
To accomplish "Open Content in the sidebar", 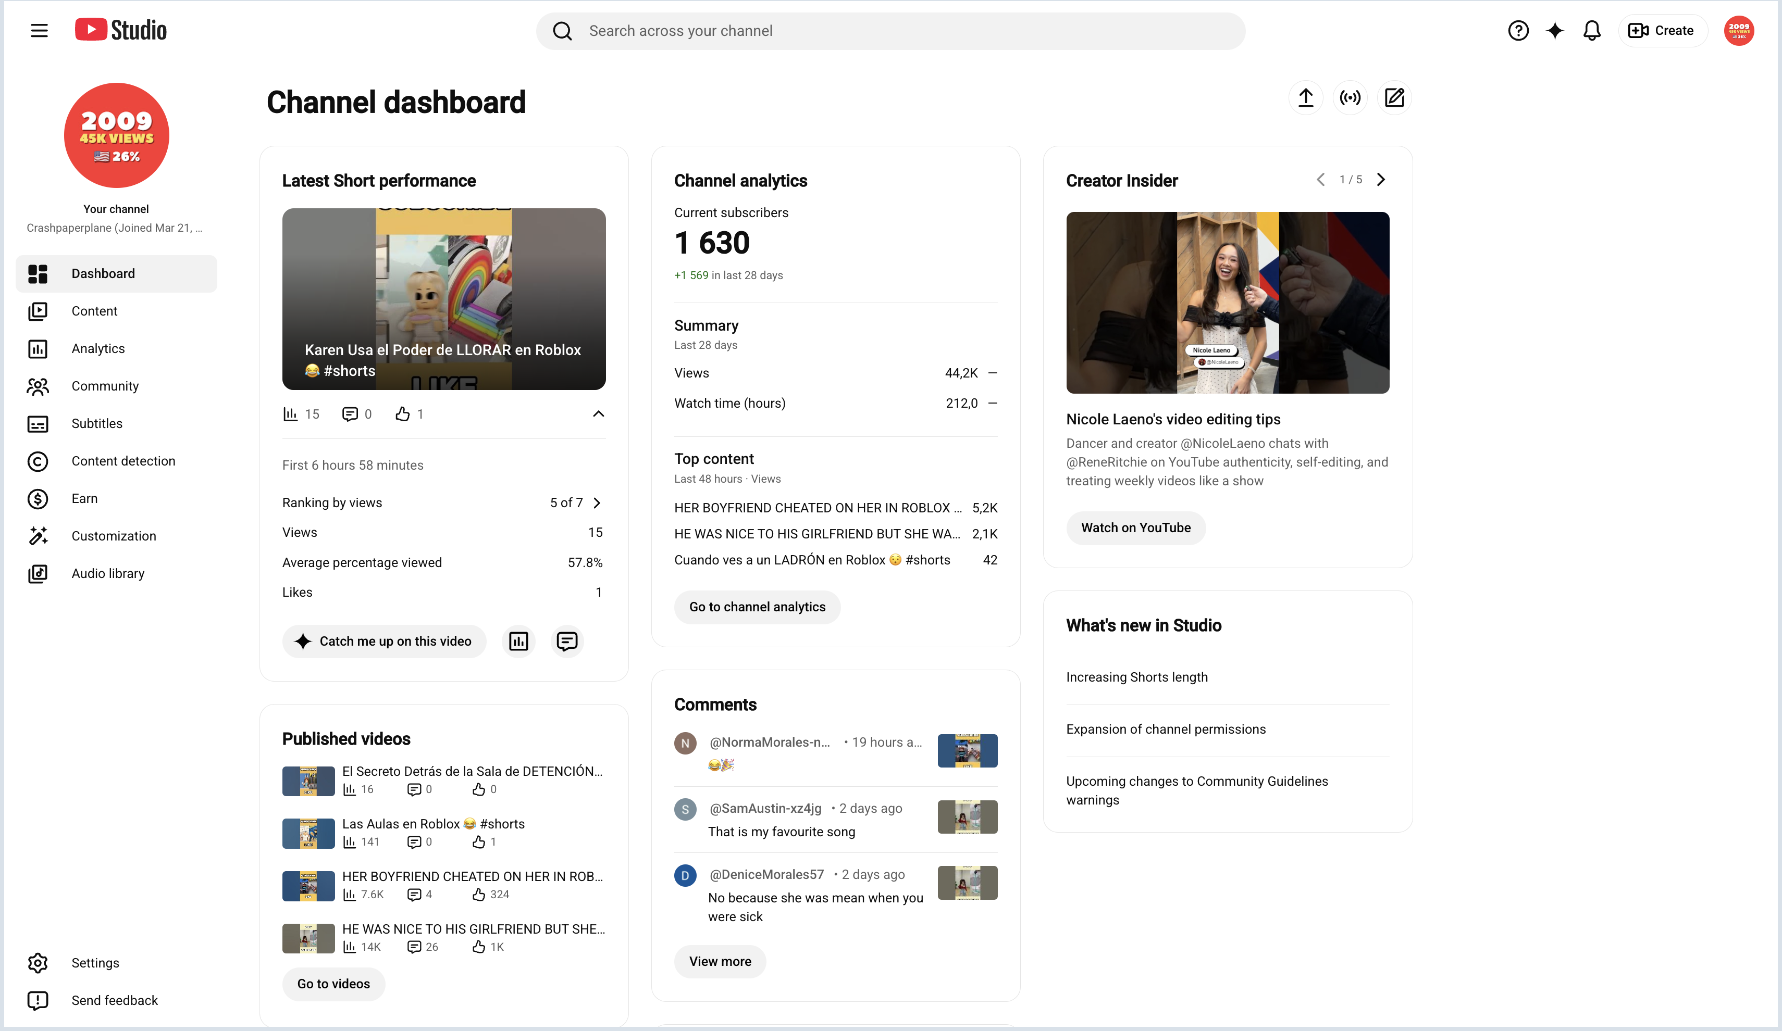I will coord(117,311).
